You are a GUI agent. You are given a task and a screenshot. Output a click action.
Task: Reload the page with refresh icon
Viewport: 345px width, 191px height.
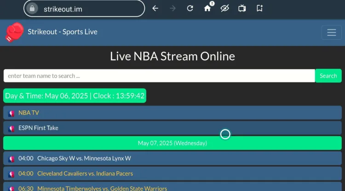click(x=190, y=9)
